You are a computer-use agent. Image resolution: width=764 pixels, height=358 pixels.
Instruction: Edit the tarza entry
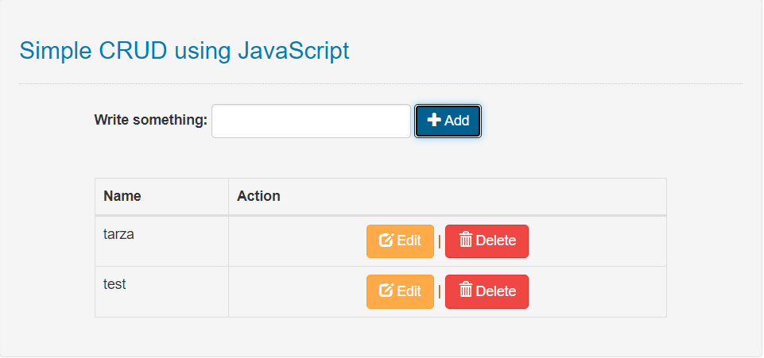click(x=400, y=241)
